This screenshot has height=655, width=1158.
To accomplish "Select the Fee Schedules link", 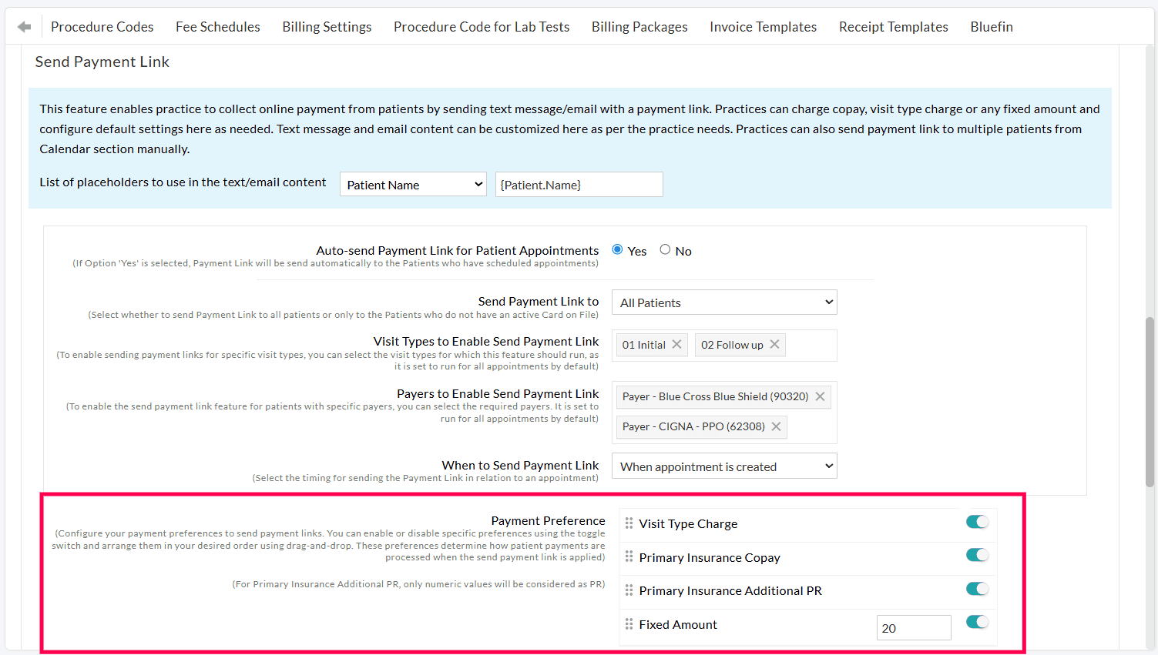I will click(217, 26).
